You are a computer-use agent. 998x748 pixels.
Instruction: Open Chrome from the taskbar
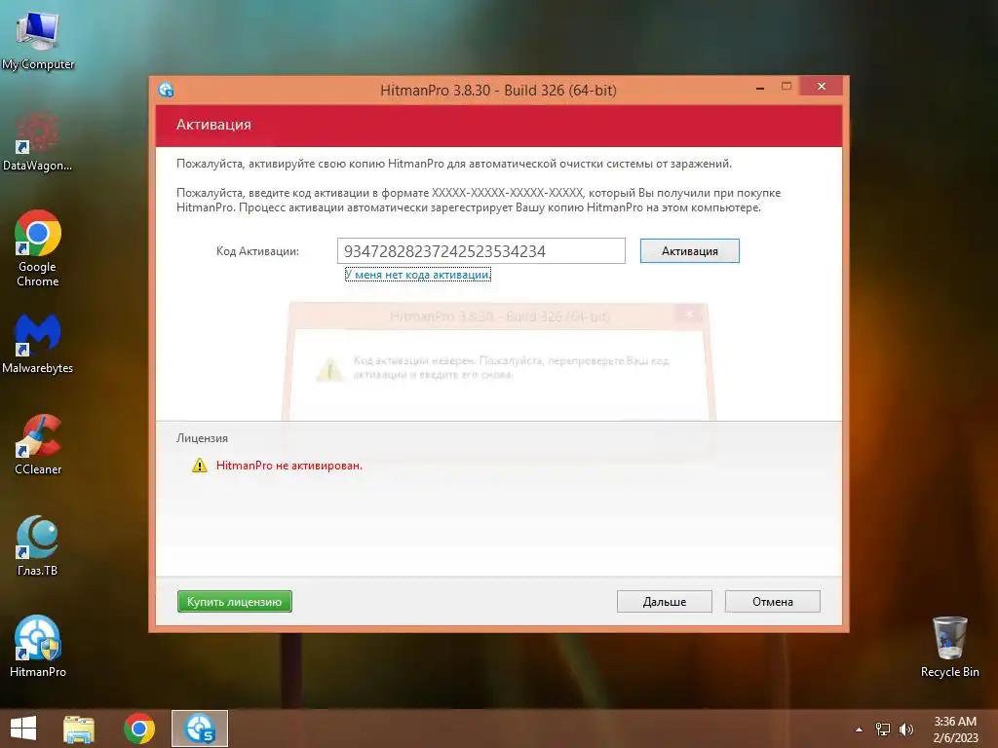[139, 729]
